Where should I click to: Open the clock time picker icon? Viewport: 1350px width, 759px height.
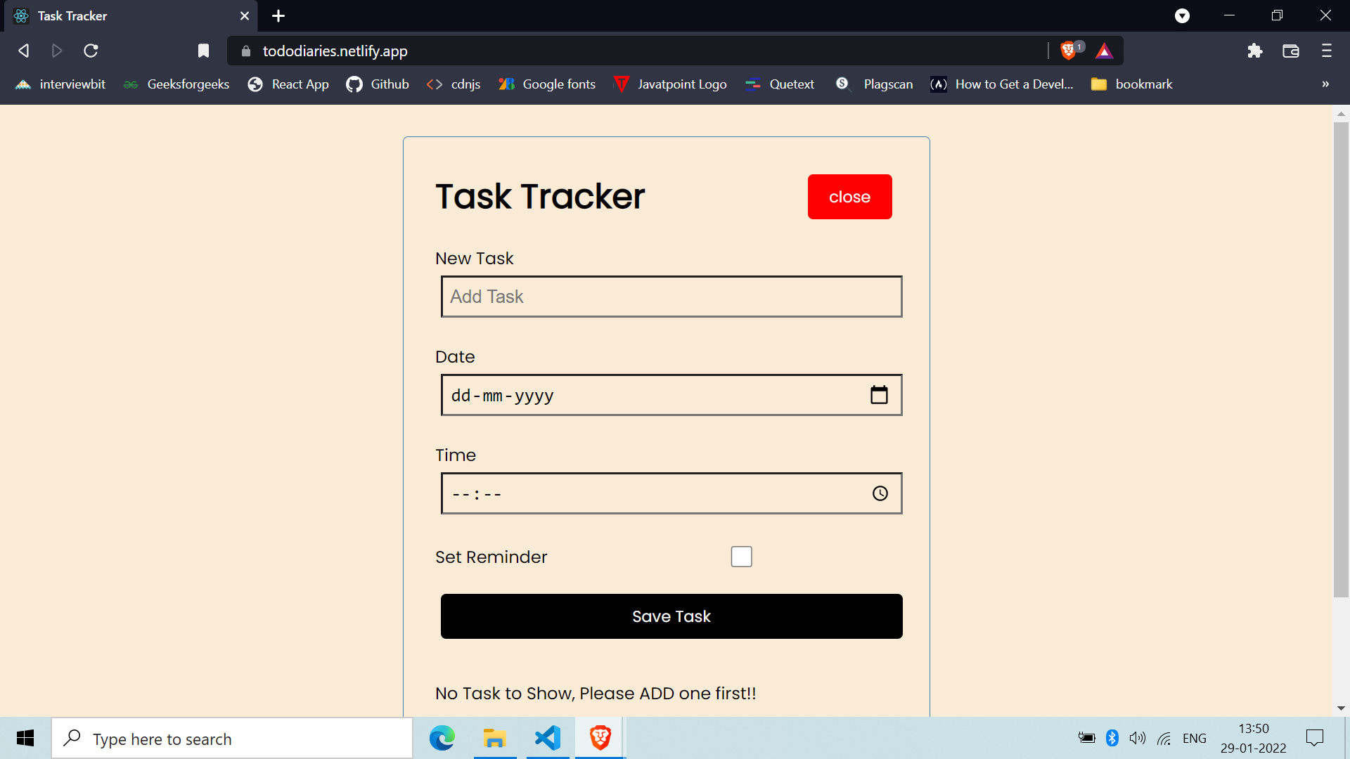[880, 493]
